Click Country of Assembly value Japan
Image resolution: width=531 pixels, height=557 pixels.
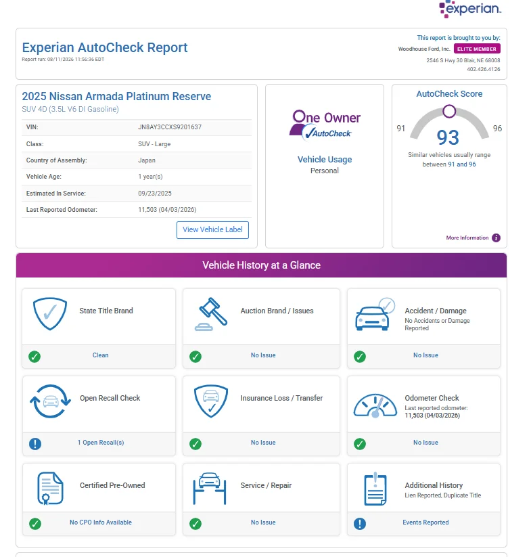[x=147, y=160]
